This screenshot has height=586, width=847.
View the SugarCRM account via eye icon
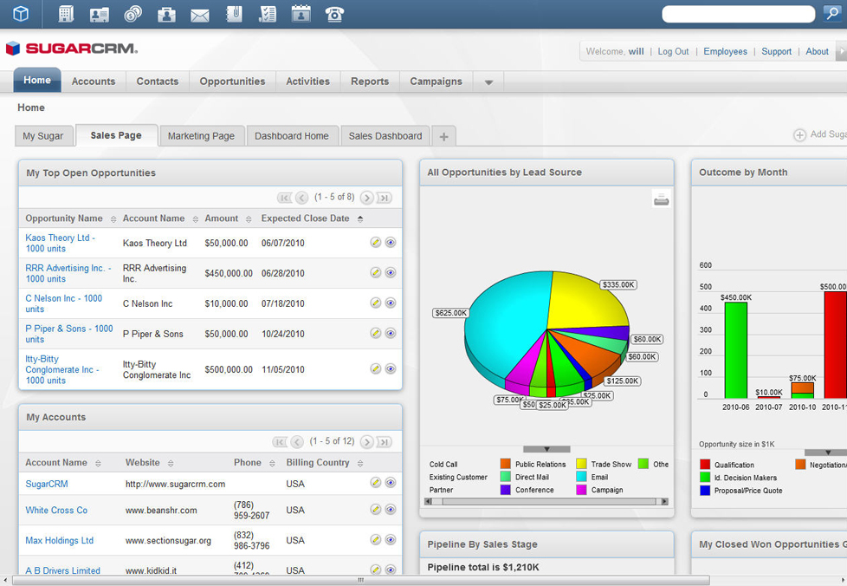(x=391, y=483)
